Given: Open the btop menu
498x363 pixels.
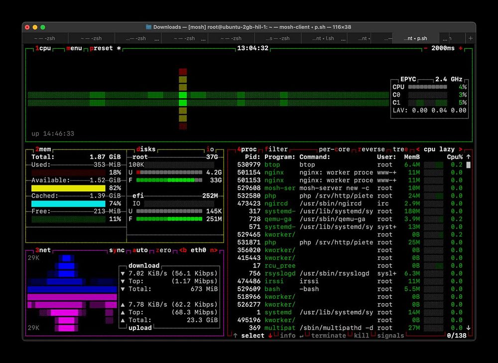Looking at the screenshot, I should pyautogui.click(x=74, y=48).
